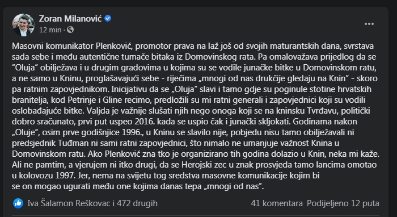Click the blue verified badge
397x217 pixels.
108,18
